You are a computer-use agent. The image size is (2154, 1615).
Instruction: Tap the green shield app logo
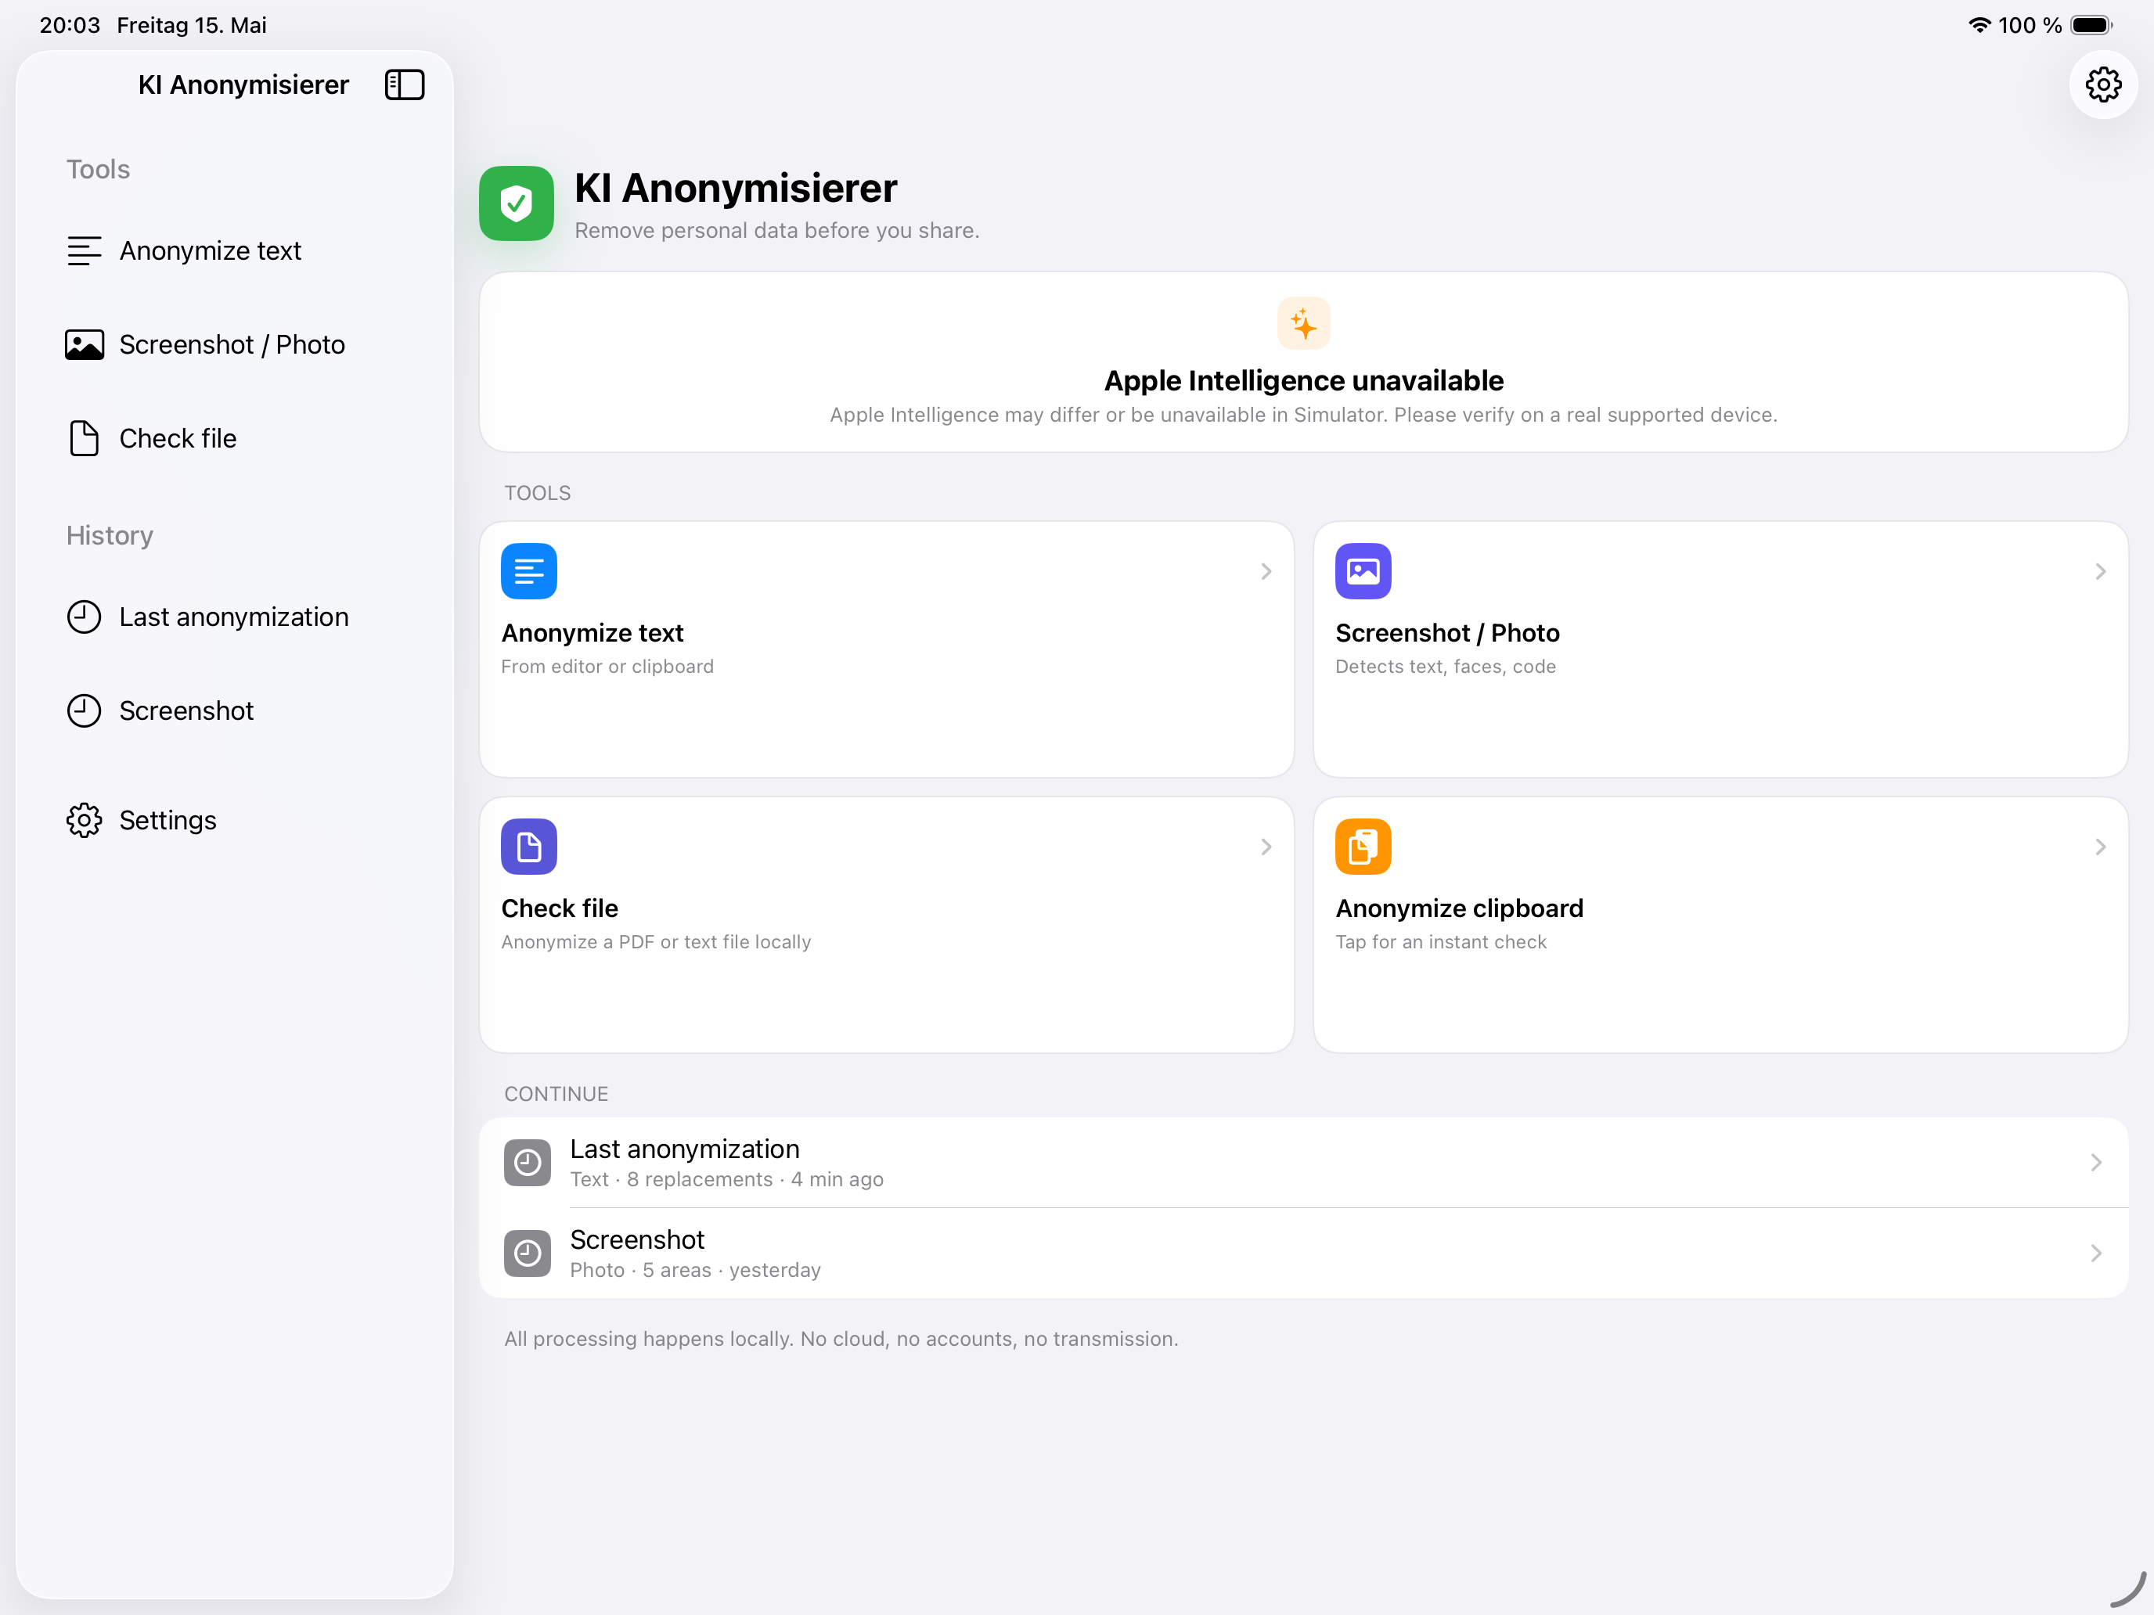(516, 203)
